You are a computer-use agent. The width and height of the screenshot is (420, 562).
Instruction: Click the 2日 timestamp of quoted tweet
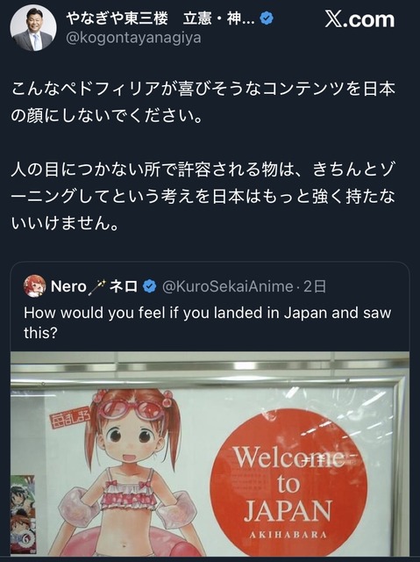(315, 286)
